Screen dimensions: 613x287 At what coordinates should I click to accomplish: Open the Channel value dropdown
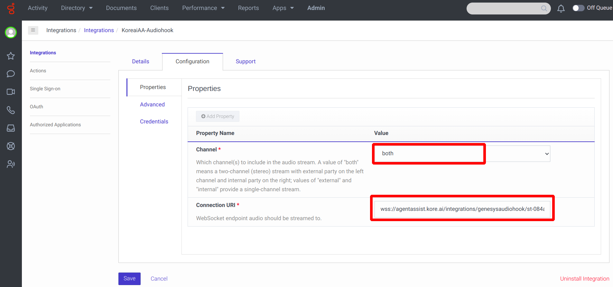(x=462, y=154)
